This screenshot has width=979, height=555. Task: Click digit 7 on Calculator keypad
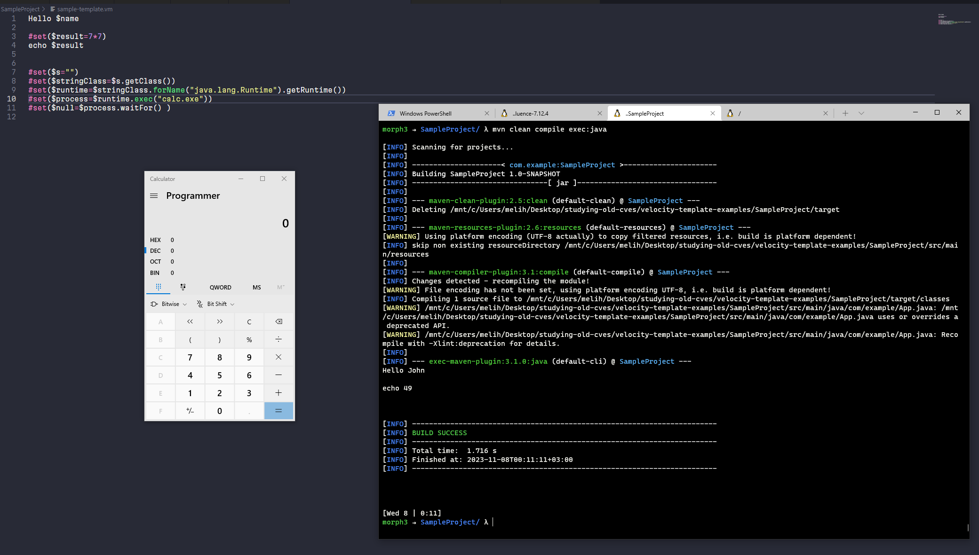tap(190, 358)
